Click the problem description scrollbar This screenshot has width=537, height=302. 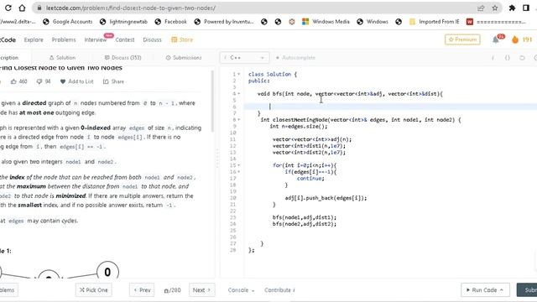coord(212,102)
